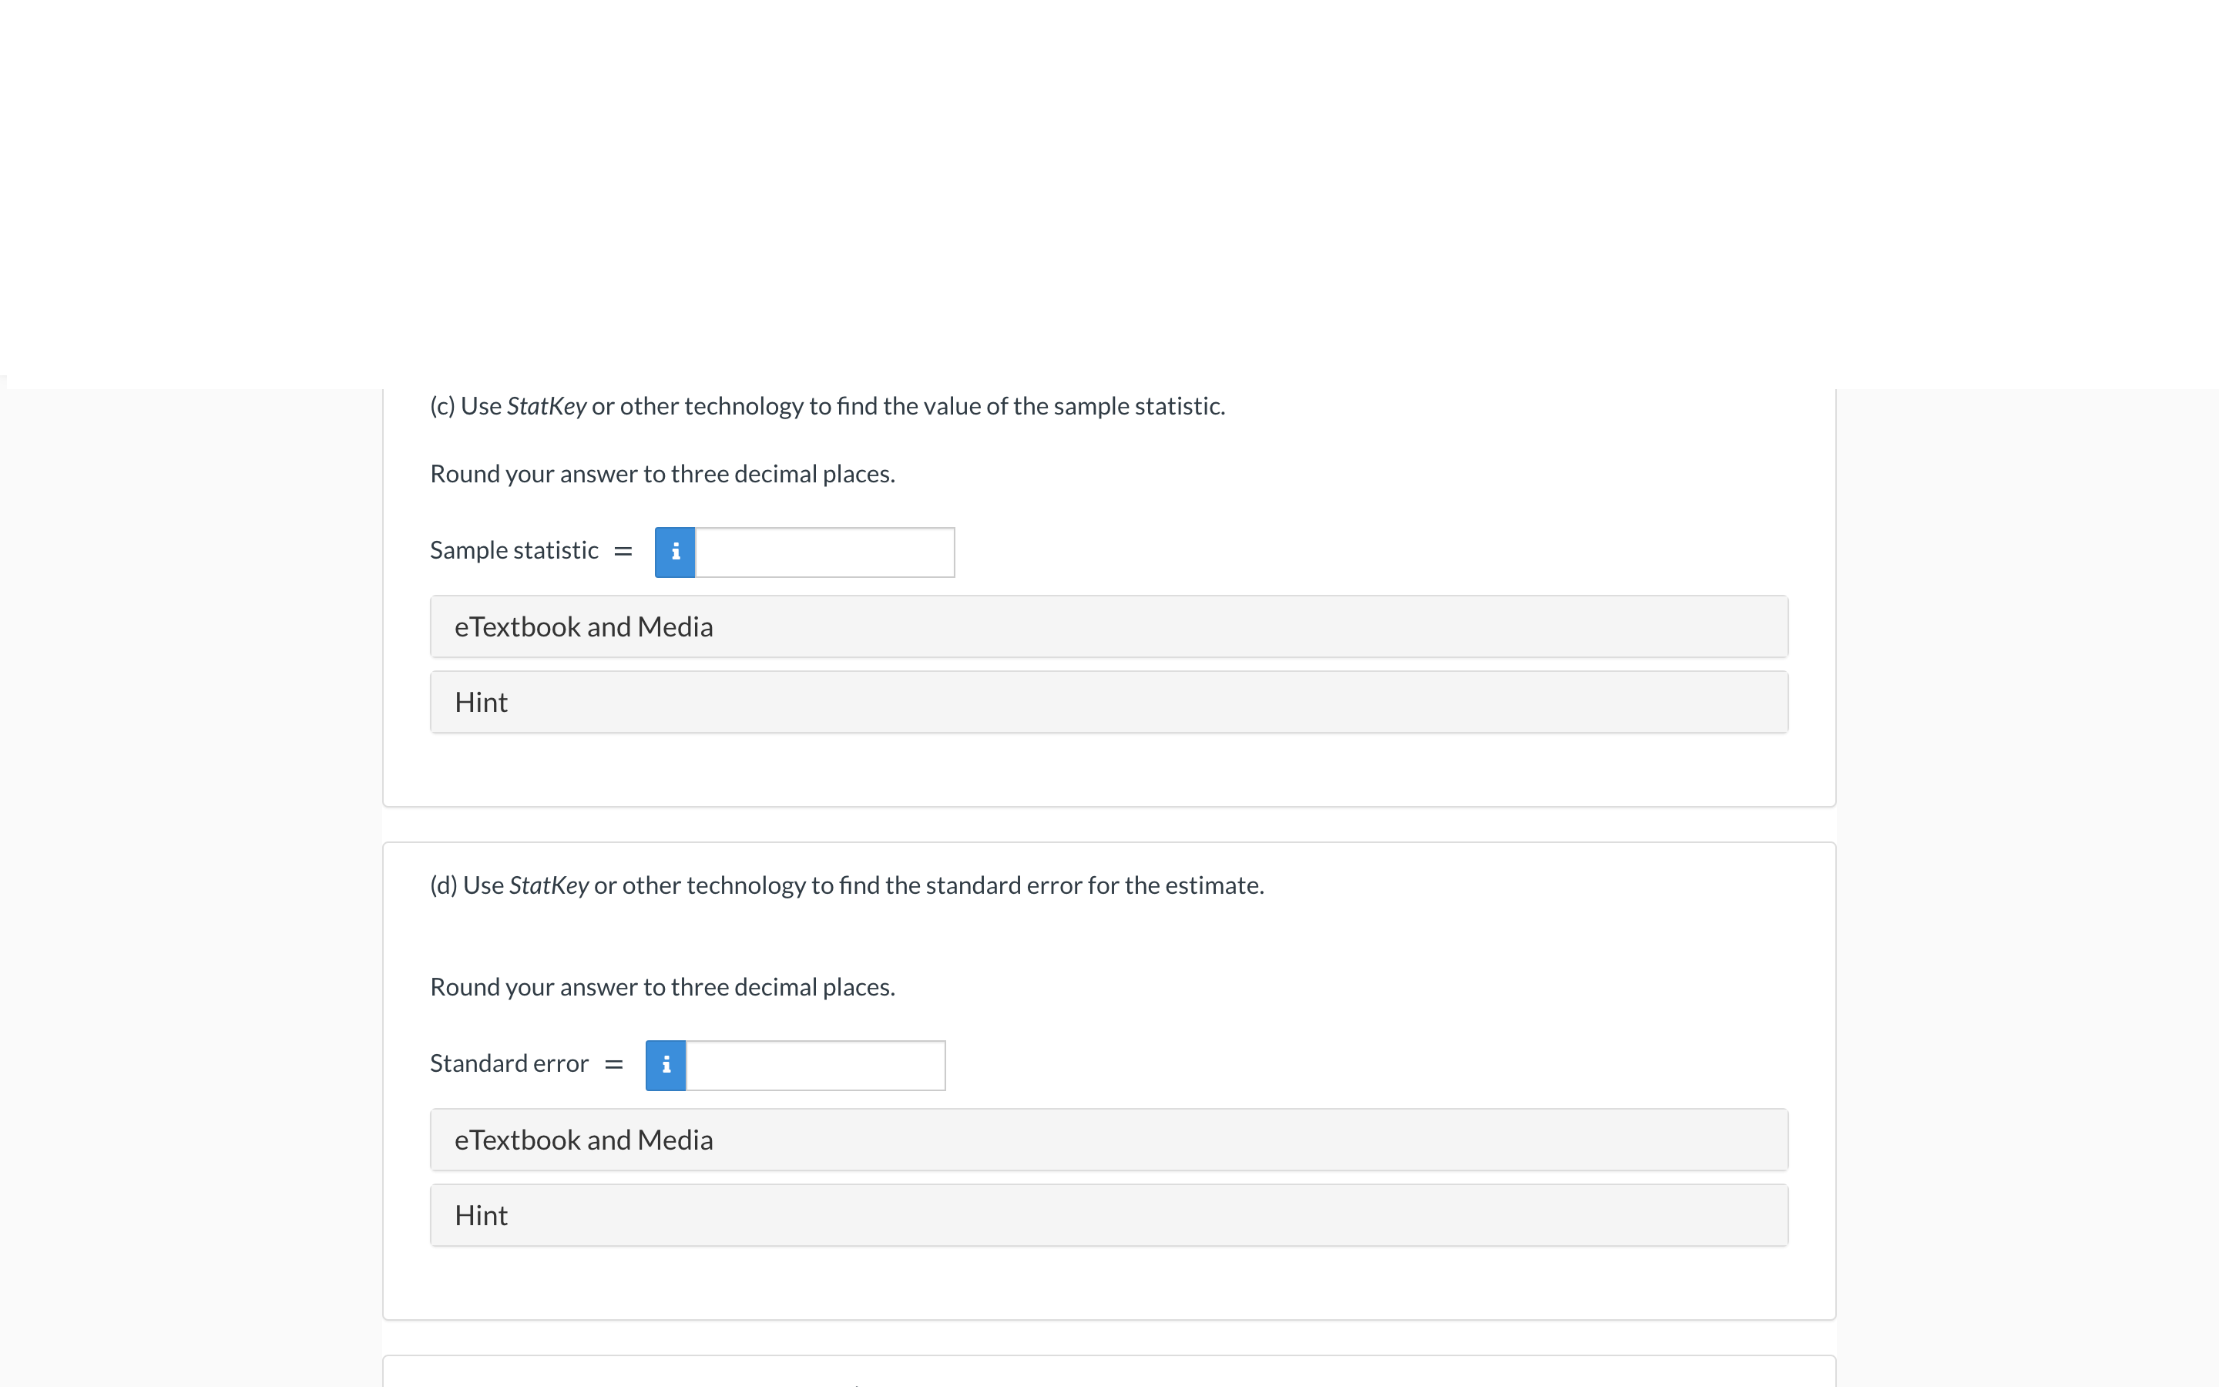Click the Sample statistic answer field

[825, 551]
